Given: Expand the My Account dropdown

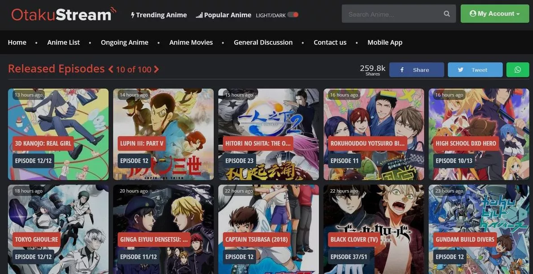Looking at the screenshot, I should 494,13.
